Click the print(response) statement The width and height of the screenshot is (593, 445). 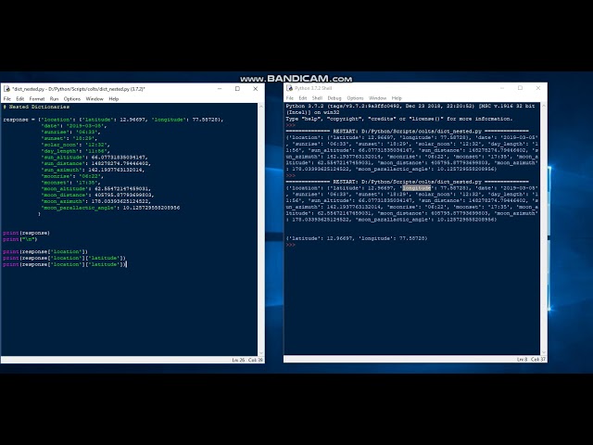pyautogui.click(x=27, y=233)
